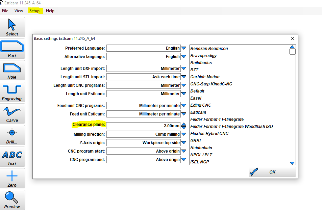Open the File menu

tap(5, 11)
